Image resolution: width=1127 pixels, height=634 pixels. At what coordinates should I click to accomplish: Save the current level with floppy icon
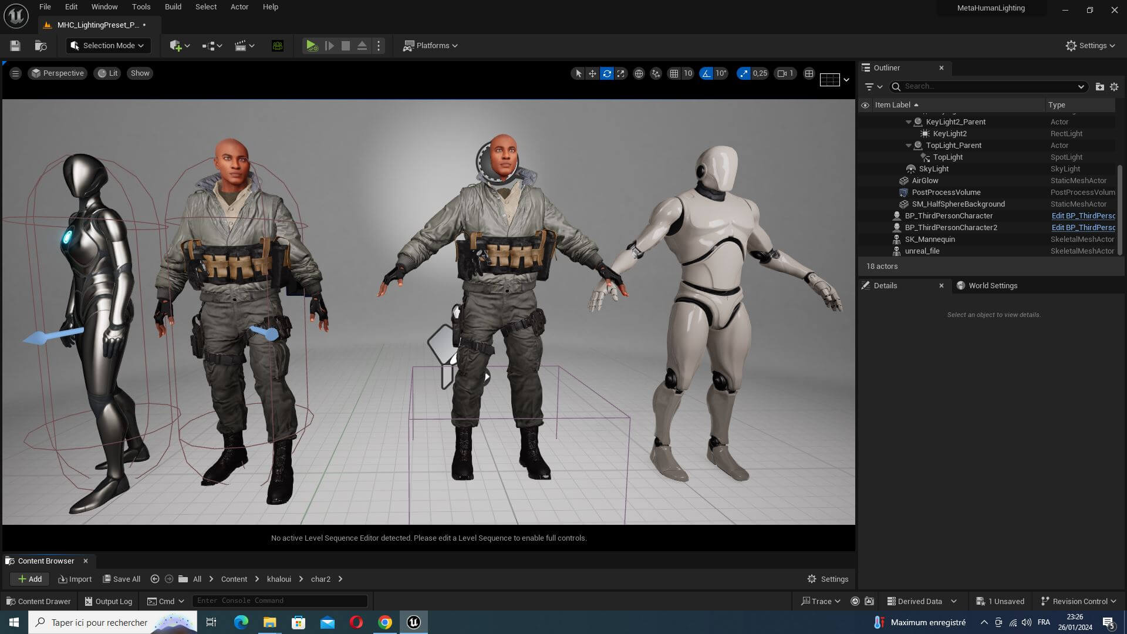click(15, 46)
